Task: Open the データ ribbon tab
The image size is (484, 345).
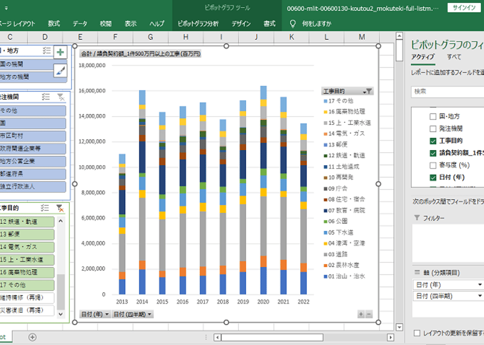Action: [x=80, y=24]
